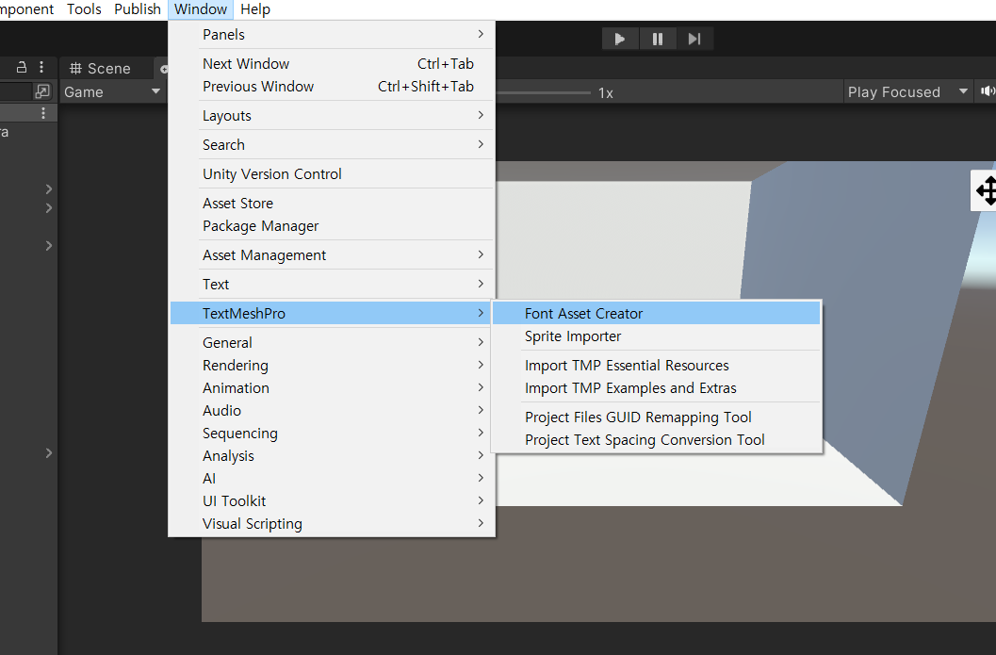Expand the UI Toolkit submenu
The image size is (996, 655).
tap(332, 501)
